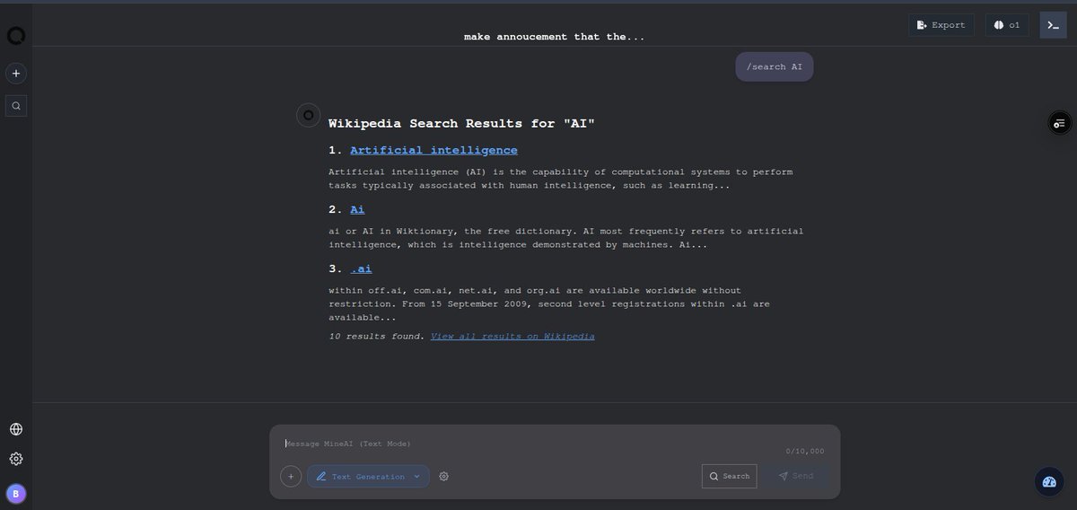Open the sidebar search icon

(16, 106)
